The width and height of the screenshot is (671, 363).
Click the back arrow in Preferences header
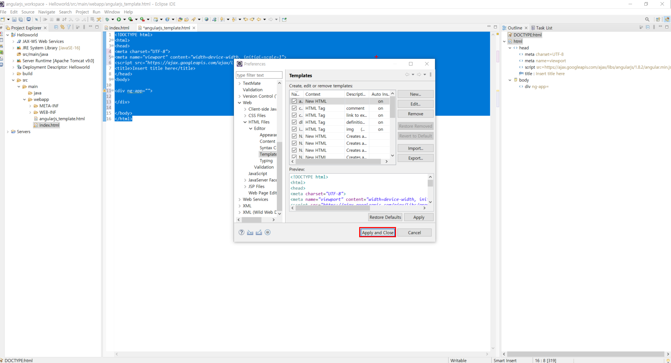[407, 75]
